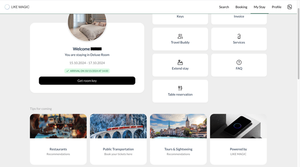
Task: Open the Keys tile
Action: 180,18
